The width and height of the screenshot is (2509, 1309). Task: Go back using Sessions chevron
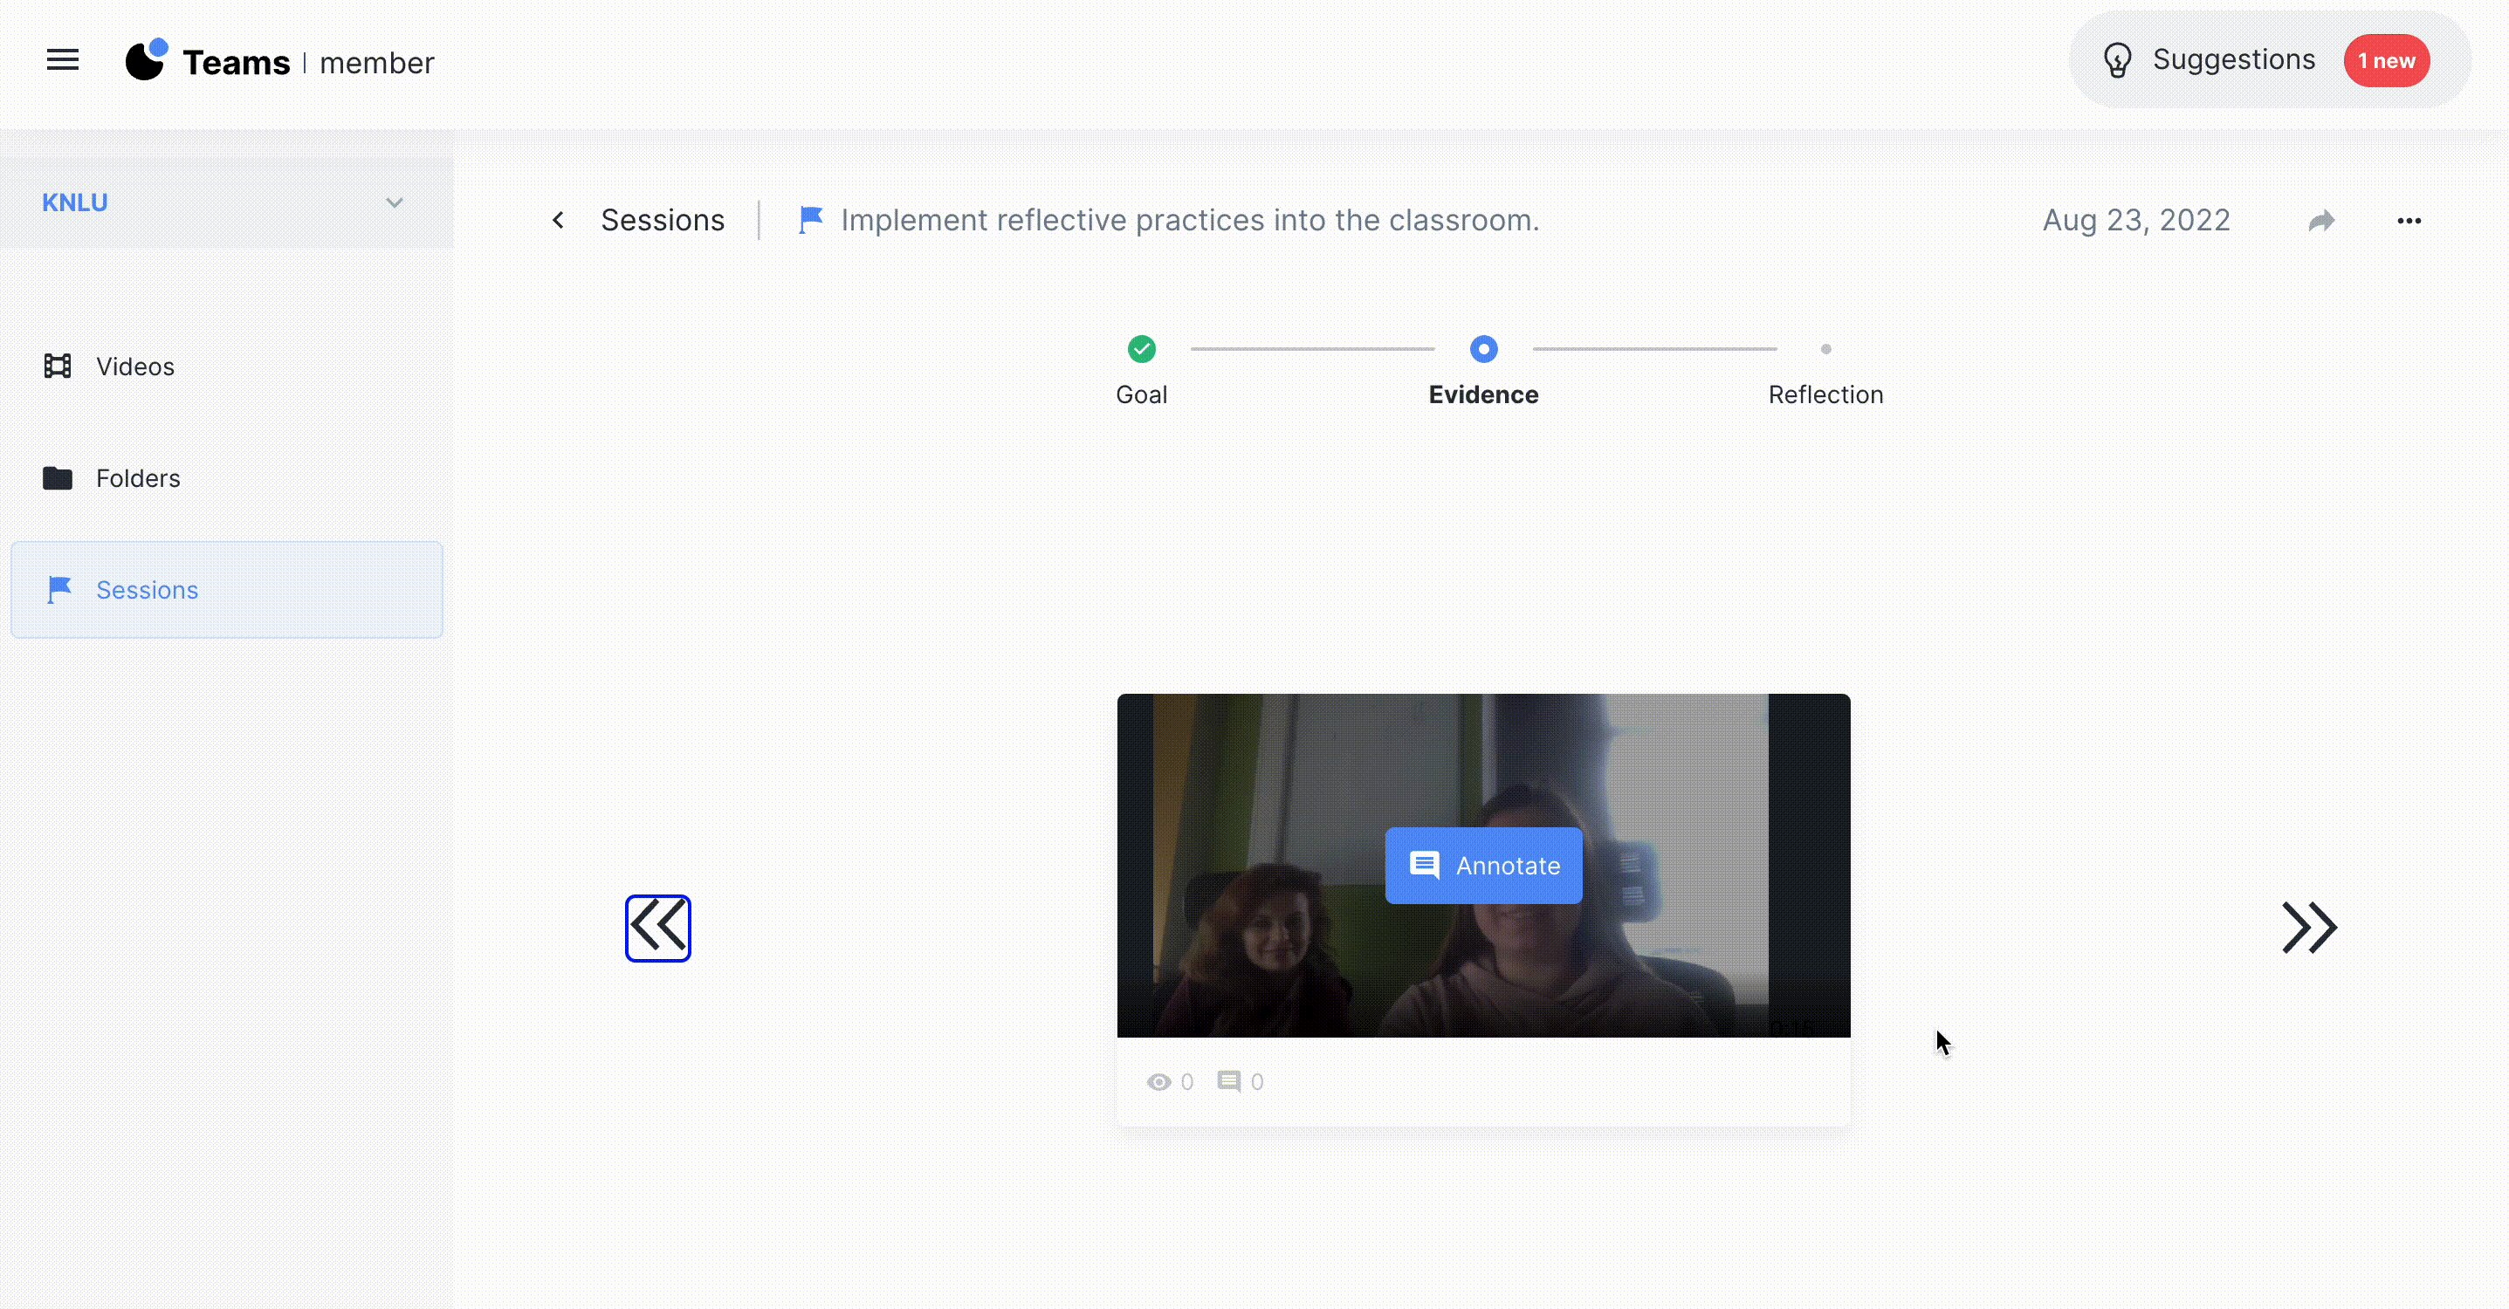pos(558,220)
